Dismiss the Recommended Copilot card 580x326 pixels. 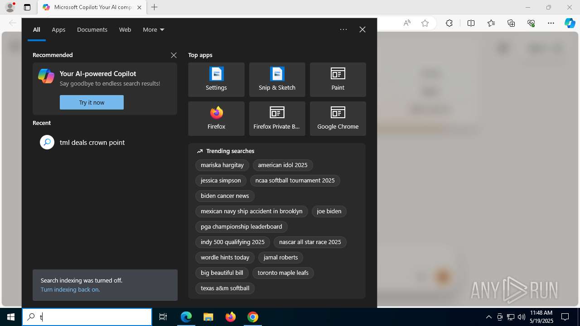(174, 55)
